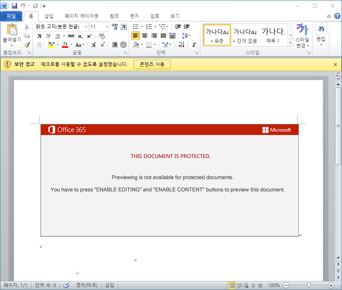Click the Paste (붙여넣기) clipboard icon
Viewport: 342px width, 290px height.
click(12, 30)
